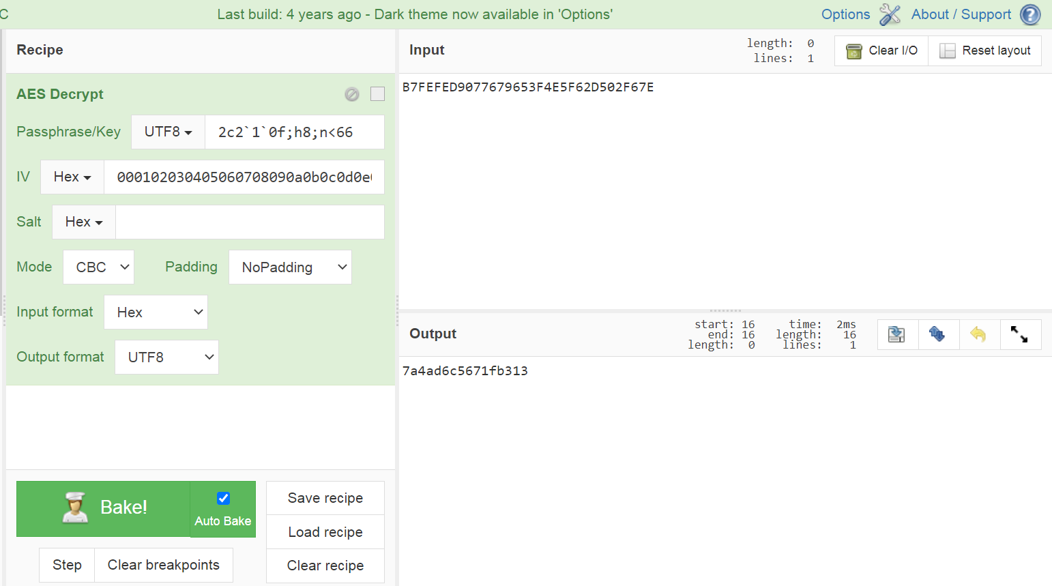
Task: Click the Recipe panel header
Action: point(40,50)
